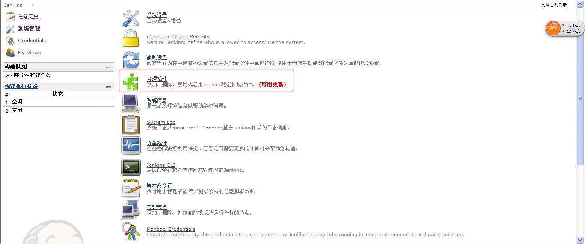The width and height of the screenshot is (585, 244).
Task: Click the 全局设置&路径 description text
Action: click(164, 21)
